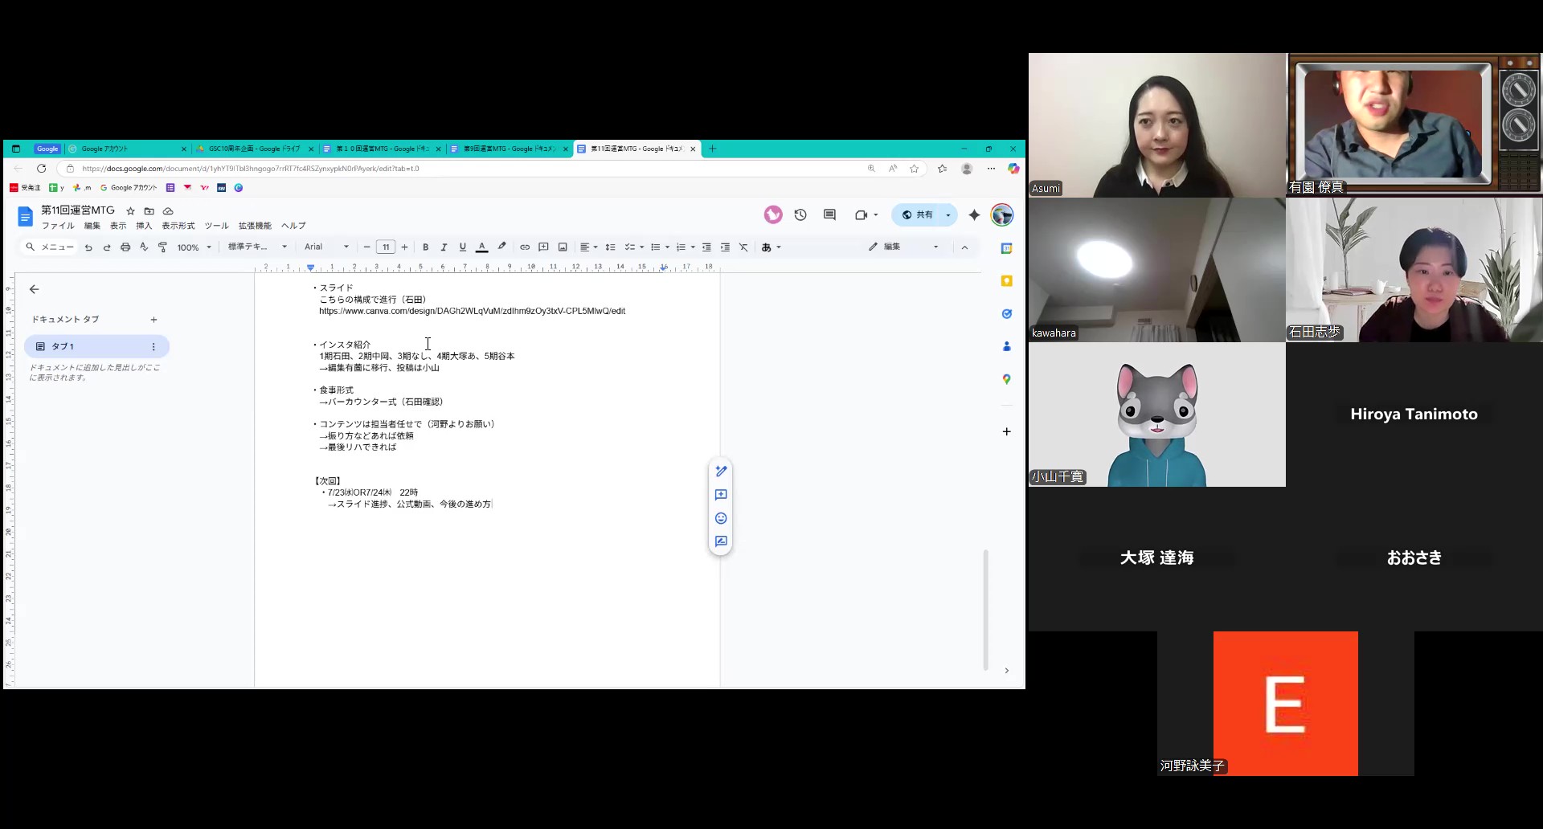Image resolution: width=1543 pixels, height=829 pixels.
Task: Click the 共有 share button
Action: pos(918,215)
